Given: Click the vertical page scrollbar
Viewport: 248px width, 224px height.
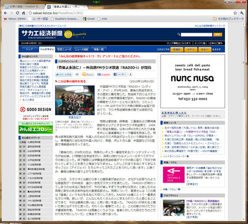Looking at the screenshot, I should 244,63.
